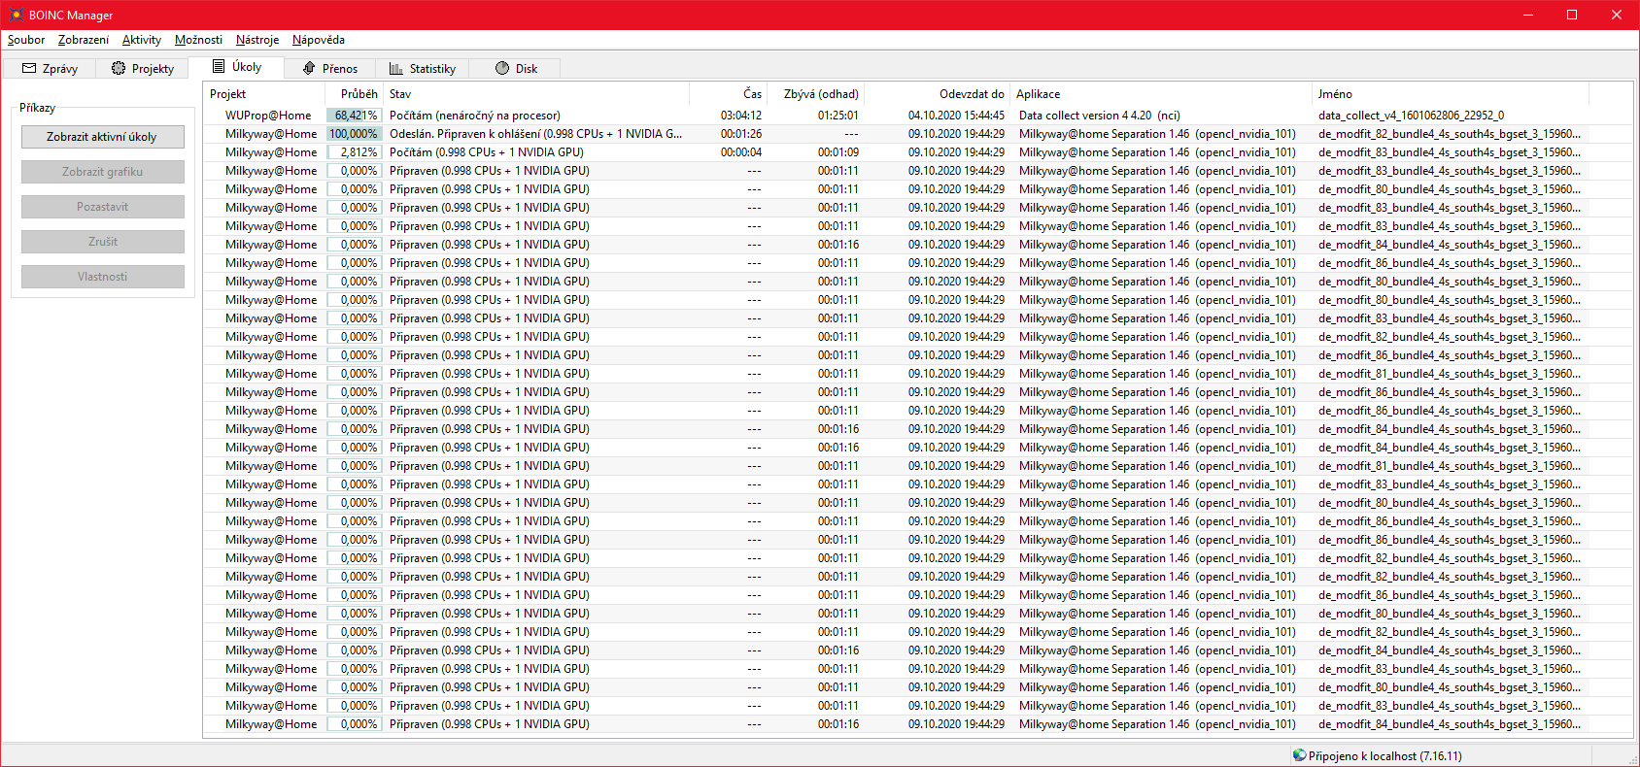This screenshot has width=1640, height=767.
Task: Click the Vlastnosti button
Action: pos(102,277)
